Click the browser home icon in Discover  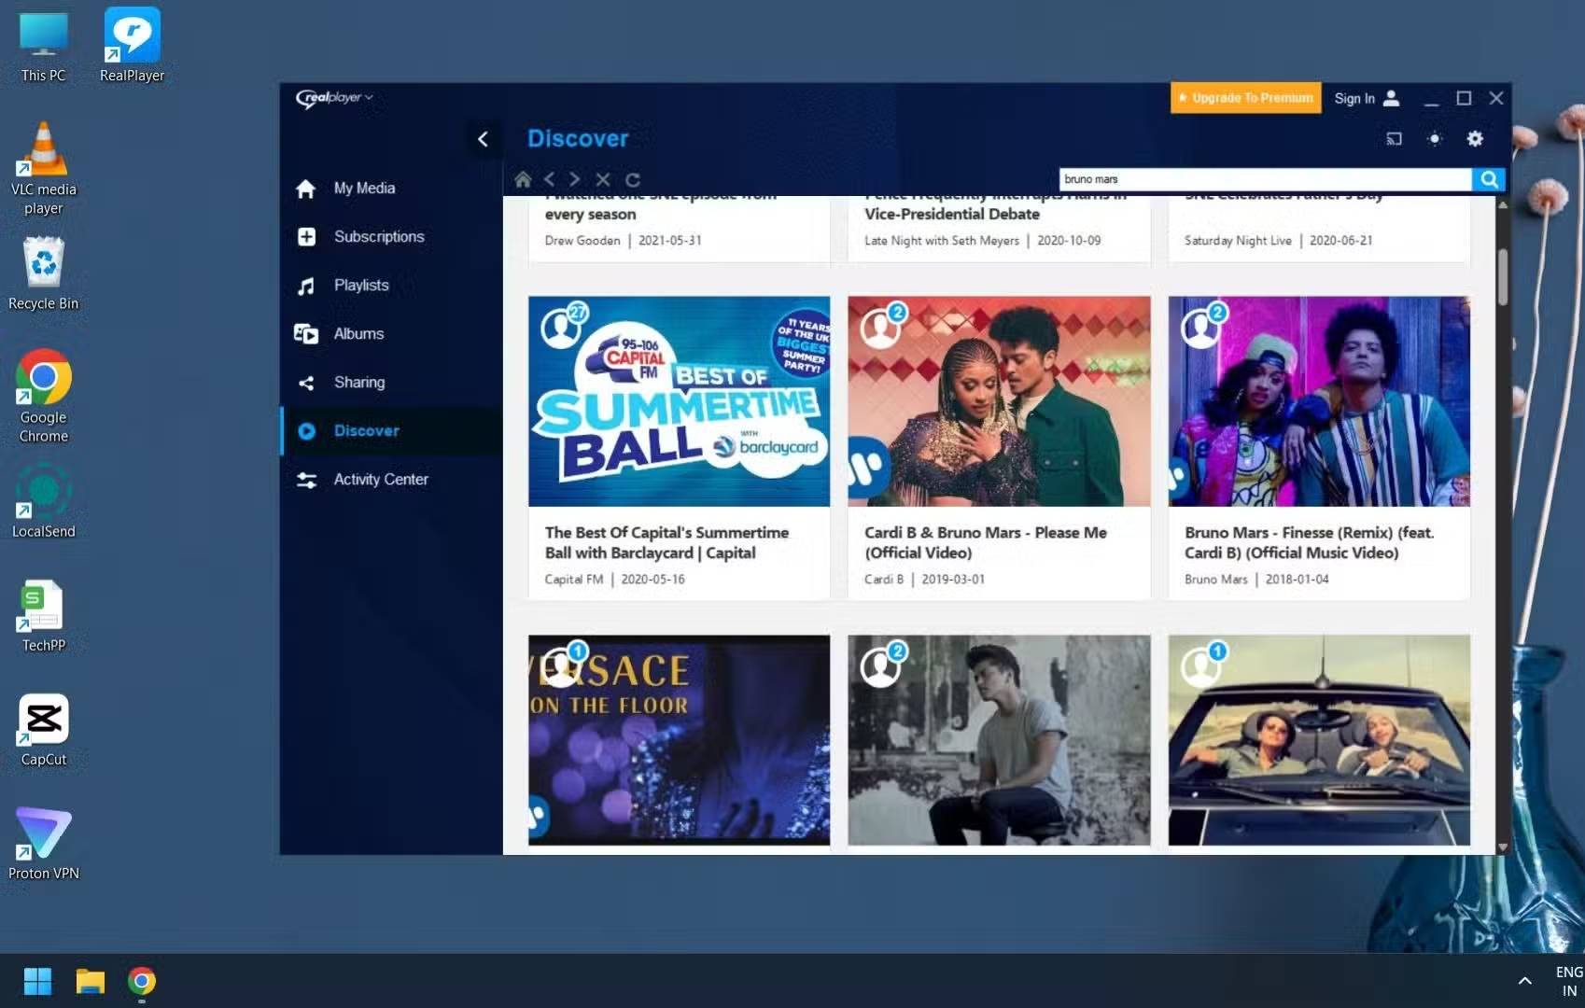click(523, 179)
